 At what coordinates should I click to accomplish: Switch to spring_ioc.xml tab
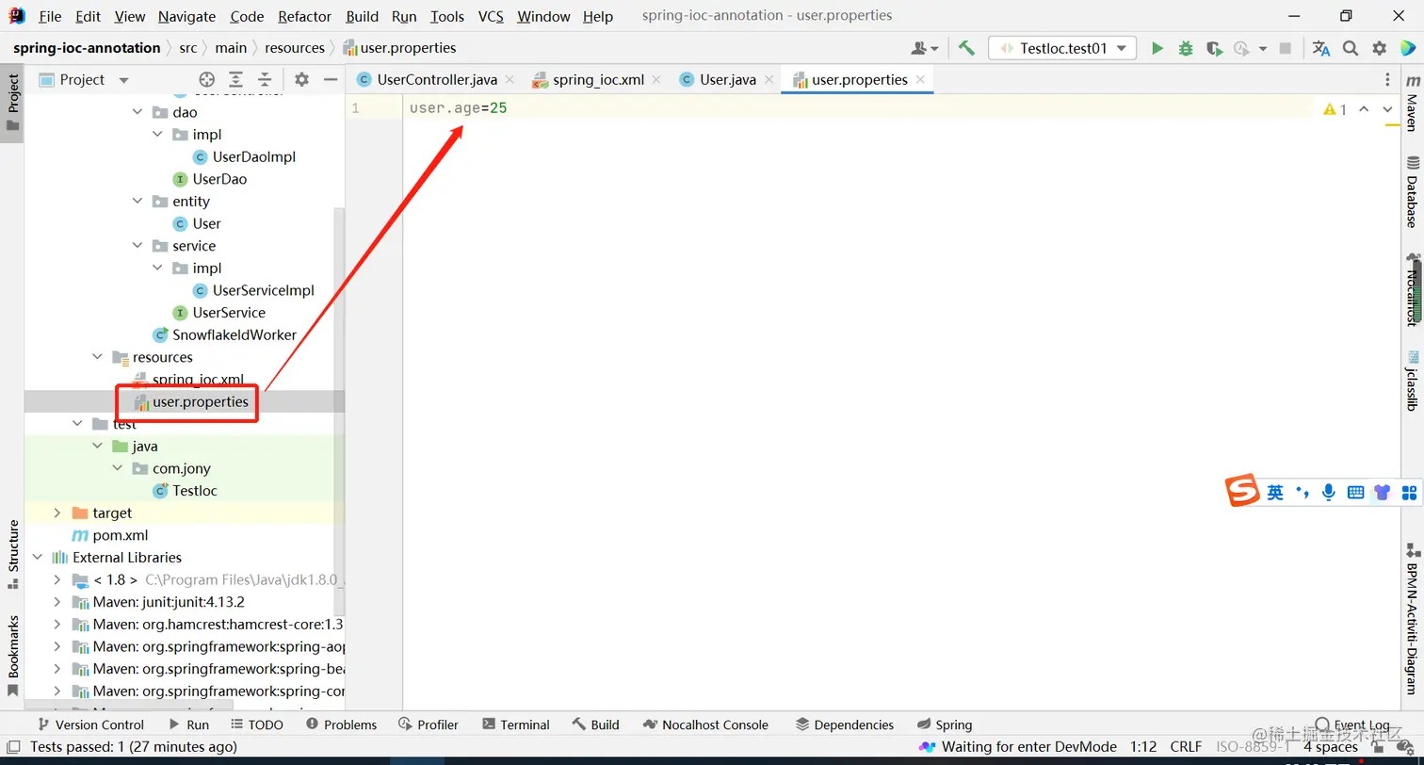pos(598,80)
